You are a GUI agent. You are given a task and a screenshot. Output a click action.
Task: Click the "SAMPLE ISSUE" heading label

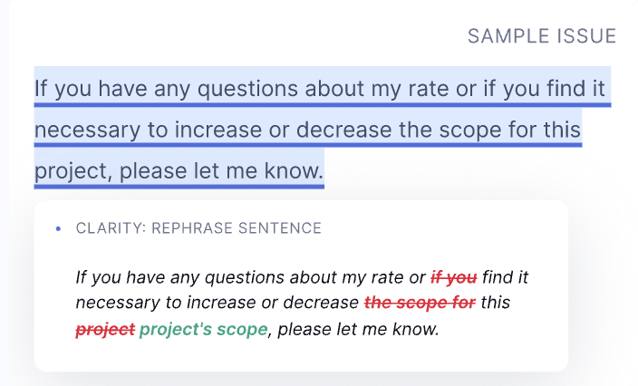click(541, 36)
